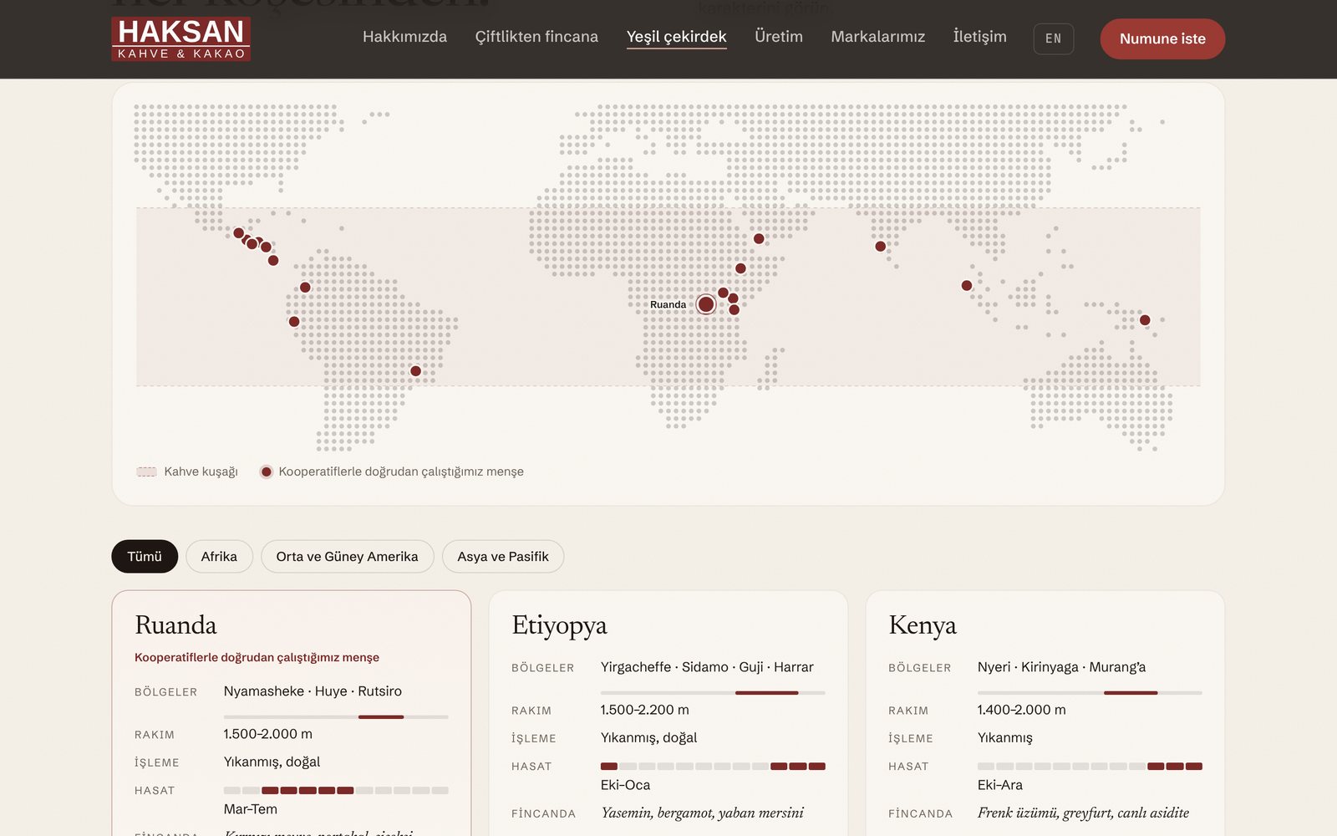
Task: Click the Ruanda altitude range bar
Action: point(336,717)
